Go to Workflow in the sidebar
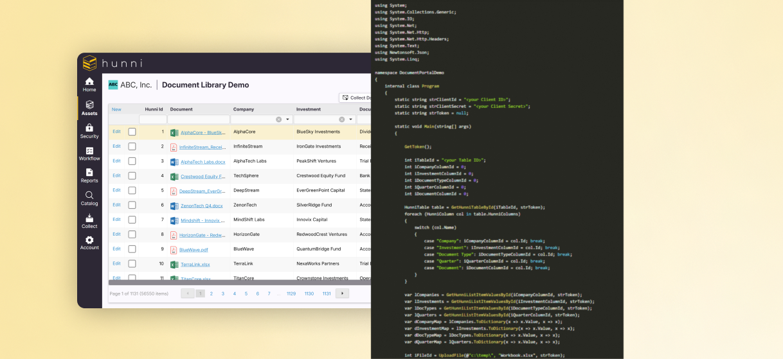The width and height of the screenshot is (783, 359). [89, 153]
